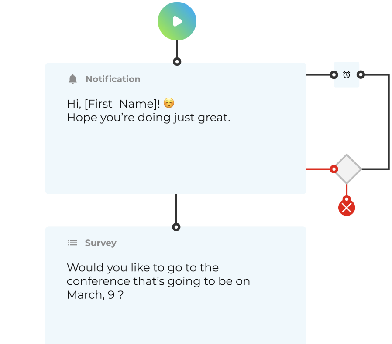Click the line connecting Notification to Survey
Viewport: 392px width, 344px height.
176,209
